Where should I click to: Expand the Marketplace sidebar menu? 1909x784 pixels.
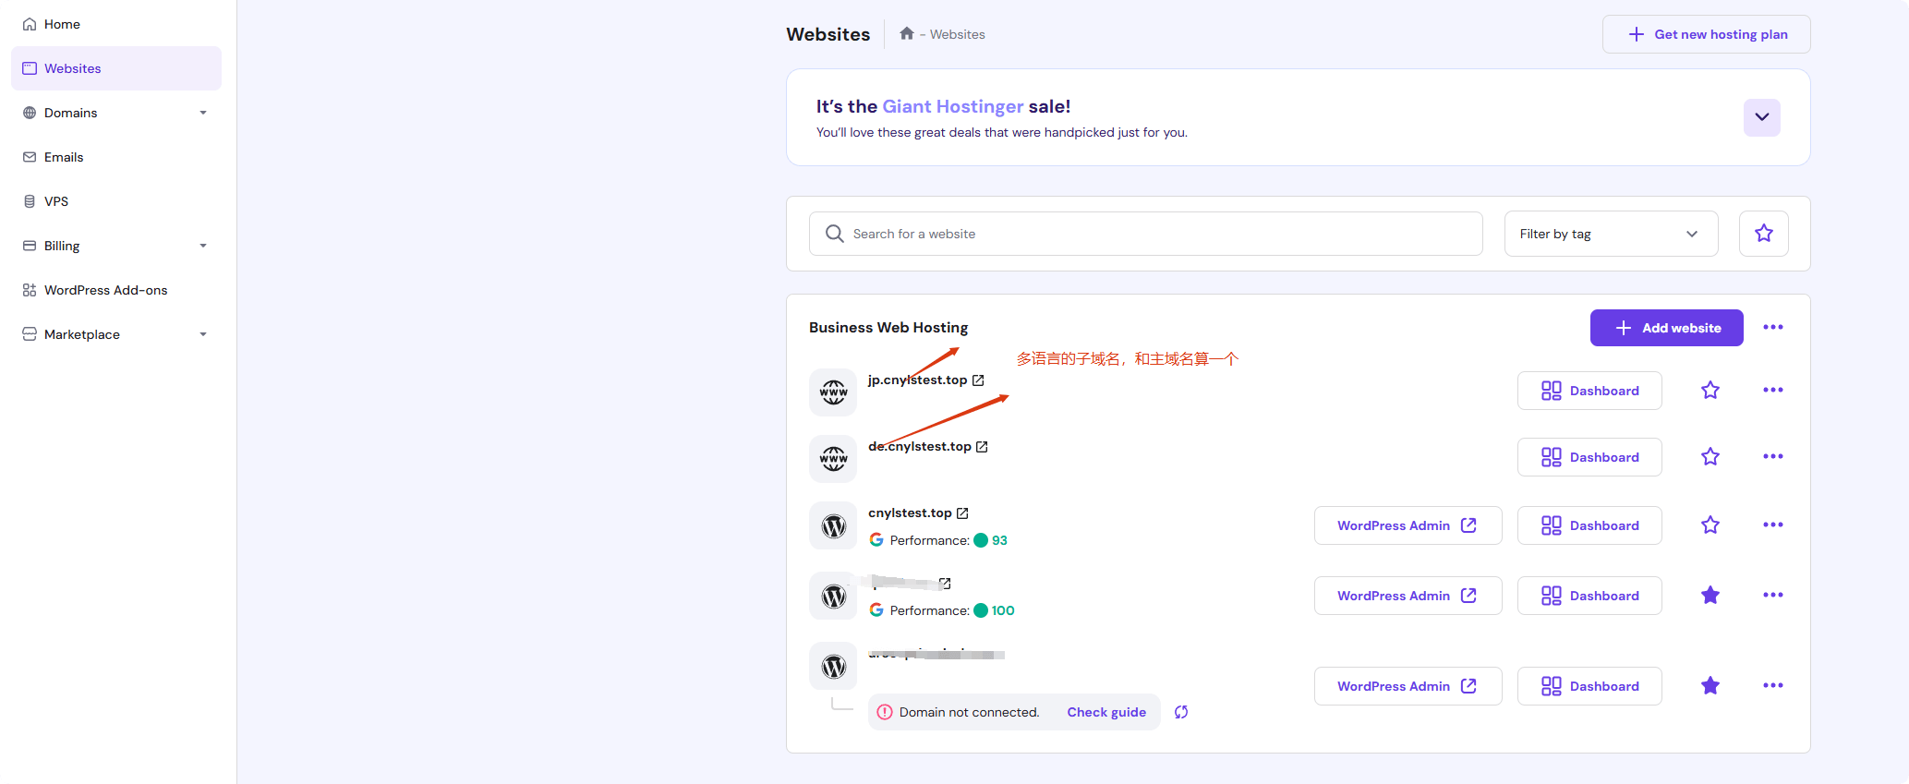[x=116, y=334]
